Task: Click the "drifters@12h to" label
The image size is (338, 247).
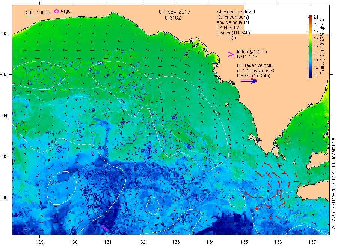Action: 251,52
